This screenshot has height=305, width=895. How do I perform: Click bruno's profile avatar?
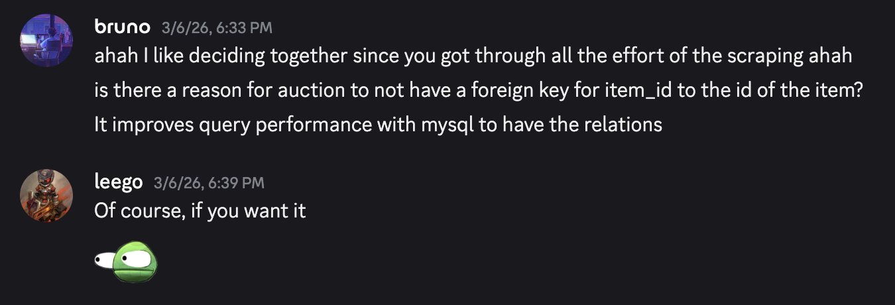pyautogui.click(x=46, y=40)
